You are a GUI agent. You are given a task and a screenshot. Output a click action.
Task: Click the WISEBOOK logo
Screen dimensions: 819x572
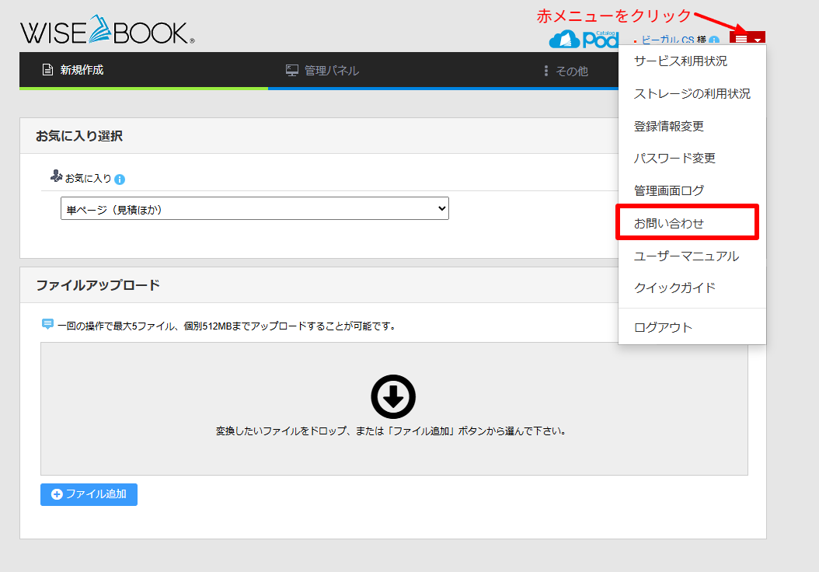pos(107,31)
